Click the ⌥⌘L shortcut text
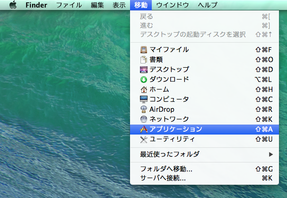Viewport: 287px width, 198px height. click(x=263, y=80)
